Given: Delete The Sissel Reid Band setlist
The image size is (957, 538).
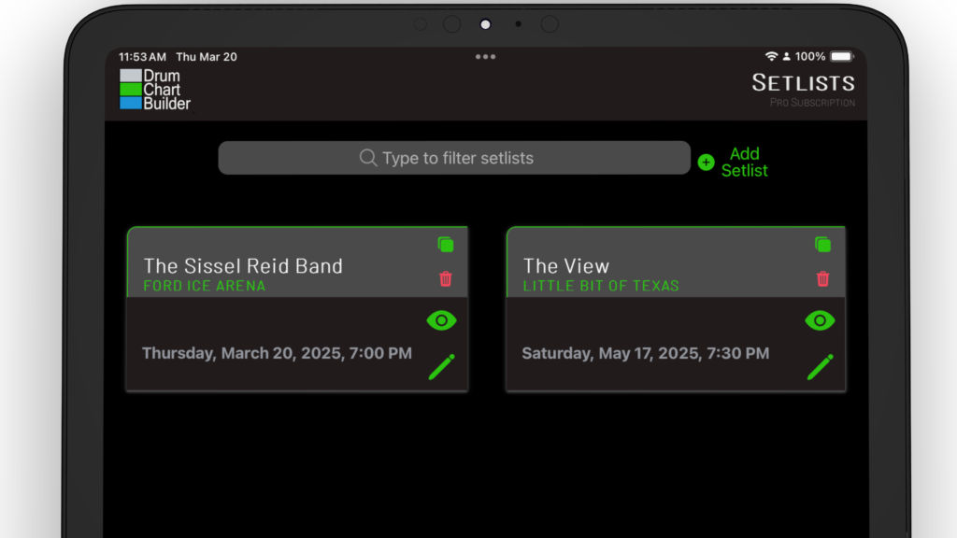Looking at the screenshot, I should pos(446,278).
